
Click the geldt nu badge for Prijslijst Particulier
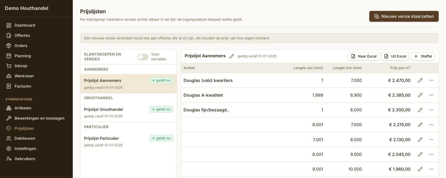tap(162, 138)
